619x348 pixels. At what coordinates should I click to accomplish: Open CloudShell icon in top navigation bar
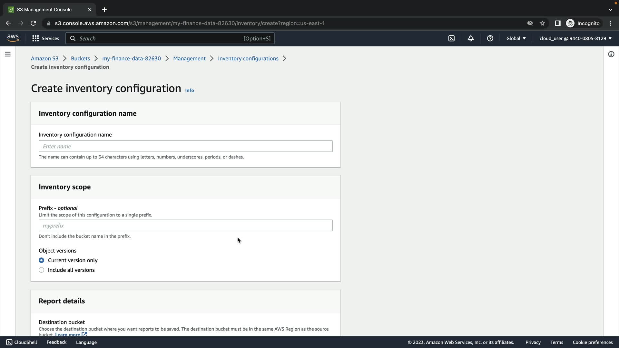pyautogui.click(x=451, y=38)
